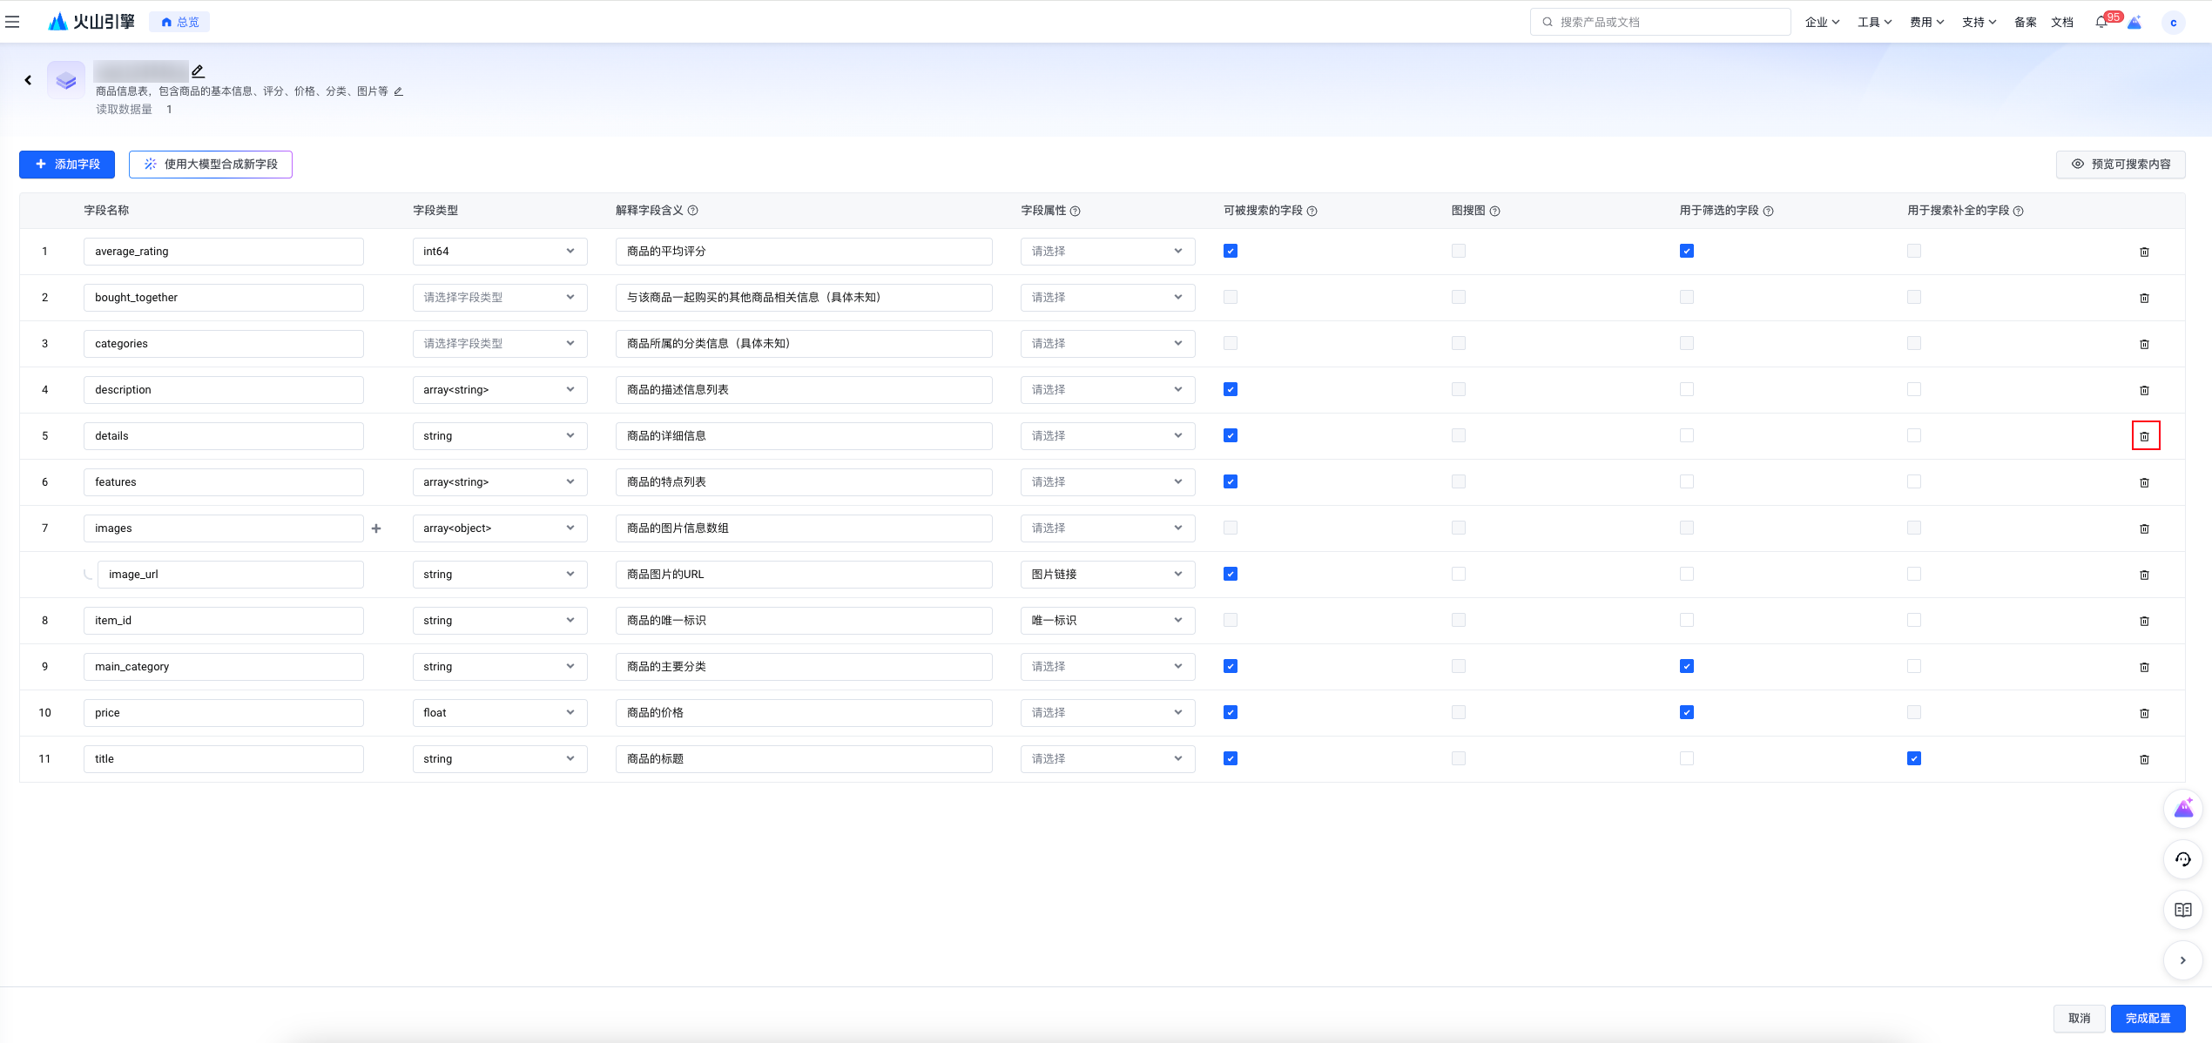2212x1043 pixels.
Task: Open 唯一标识 attribute dropdown for item_id
Action: click(x=1108, y=621)
